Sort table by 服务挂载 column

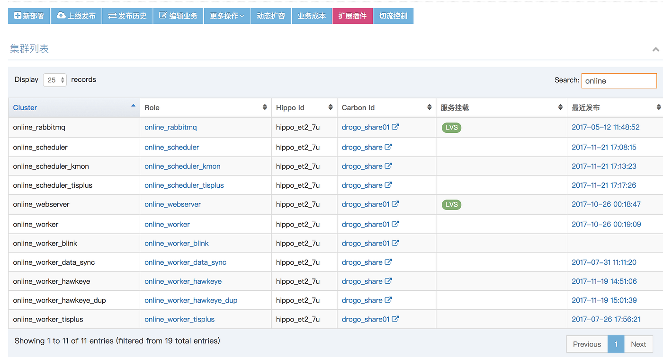pyautogui.click(x=502, y=107)
